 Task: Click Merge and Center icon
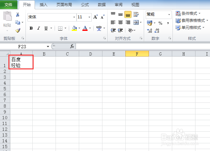136,22
